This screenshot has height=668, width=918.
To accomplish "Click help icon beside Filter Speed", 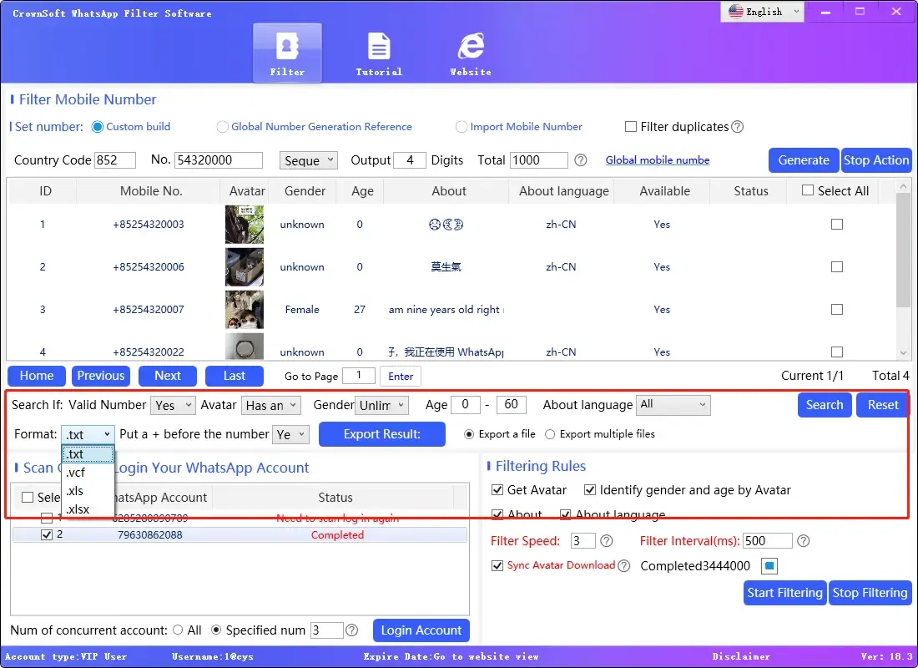I will [x=607, y=541].
